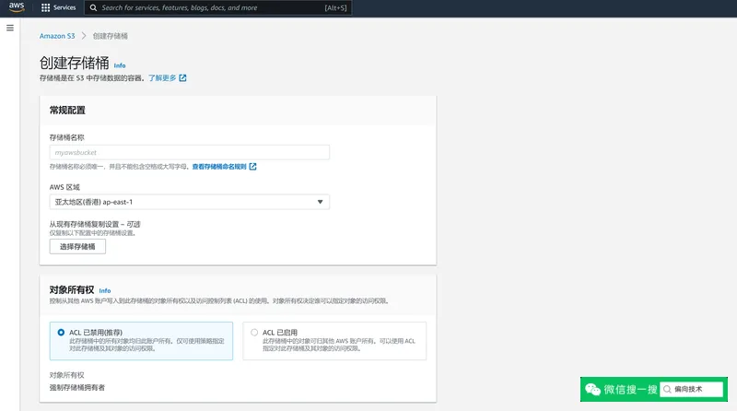The height and width of the screenshot is (411, 737).
Task: Select ACL 已禁用(推荐) radio option
Action: click(x=61, y=333)
